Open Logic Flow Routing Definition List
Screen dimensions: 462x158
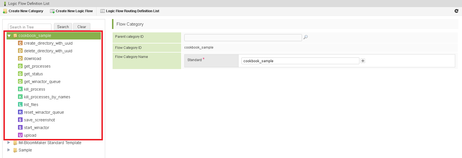point(130,11)
